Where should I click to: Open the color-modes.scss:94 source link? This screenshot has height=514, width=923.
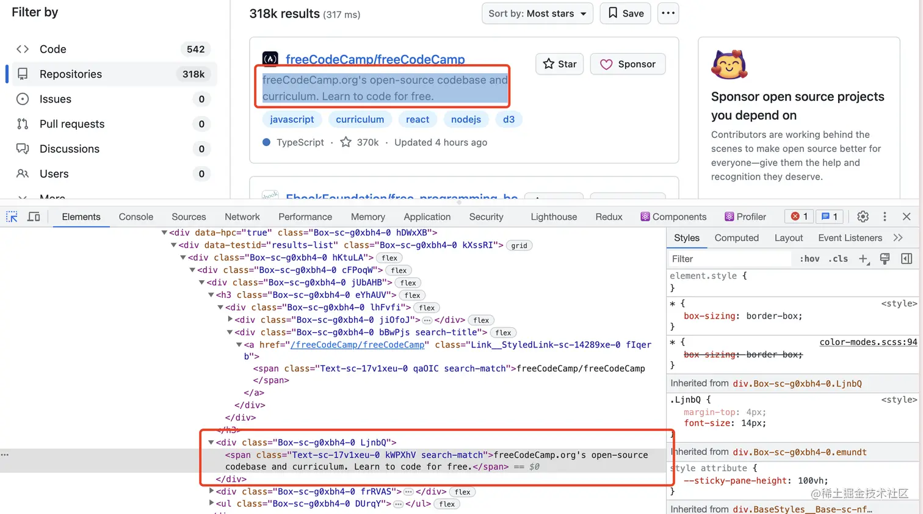[x=868, y=342]
